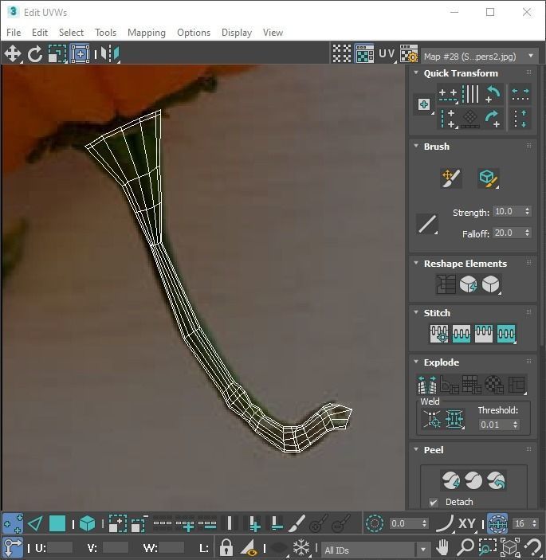Click the Target Weld icon
The height and width of the screenshot is (560, 546).
pos(432,418)
